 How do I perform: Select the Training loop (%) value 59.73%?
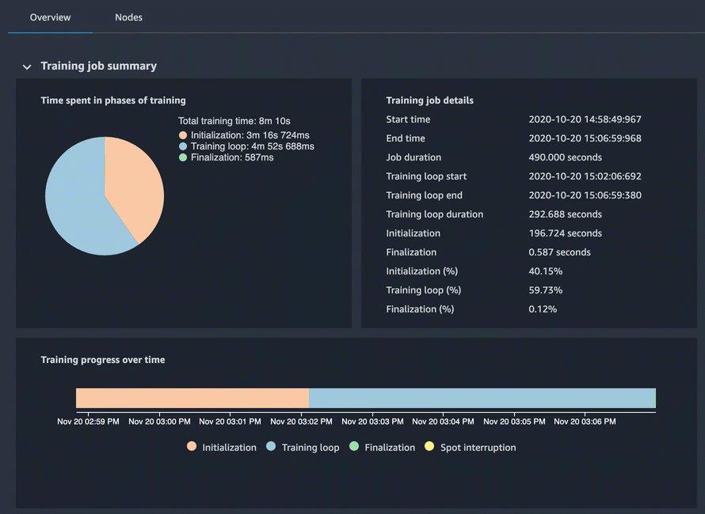click(x=546, y=290)
